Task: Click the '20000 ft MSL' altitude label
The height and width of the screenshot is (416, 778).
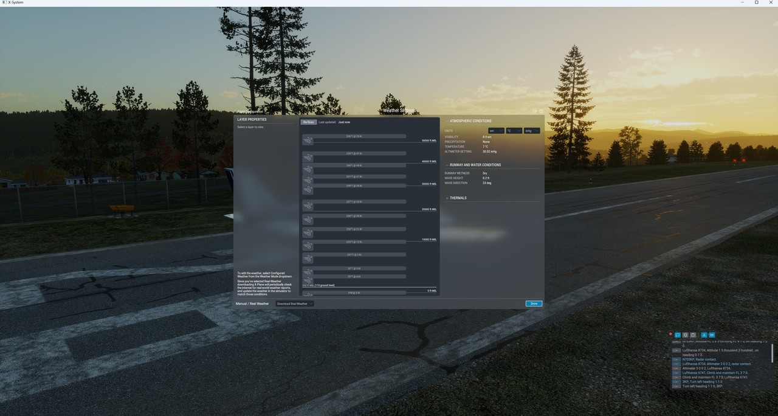Action: click(x=429, y=209)
